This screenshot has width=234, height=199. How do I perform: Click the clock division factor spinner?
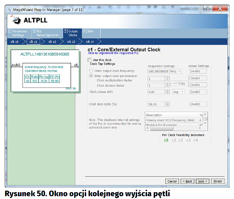click(x=167, y=85)
